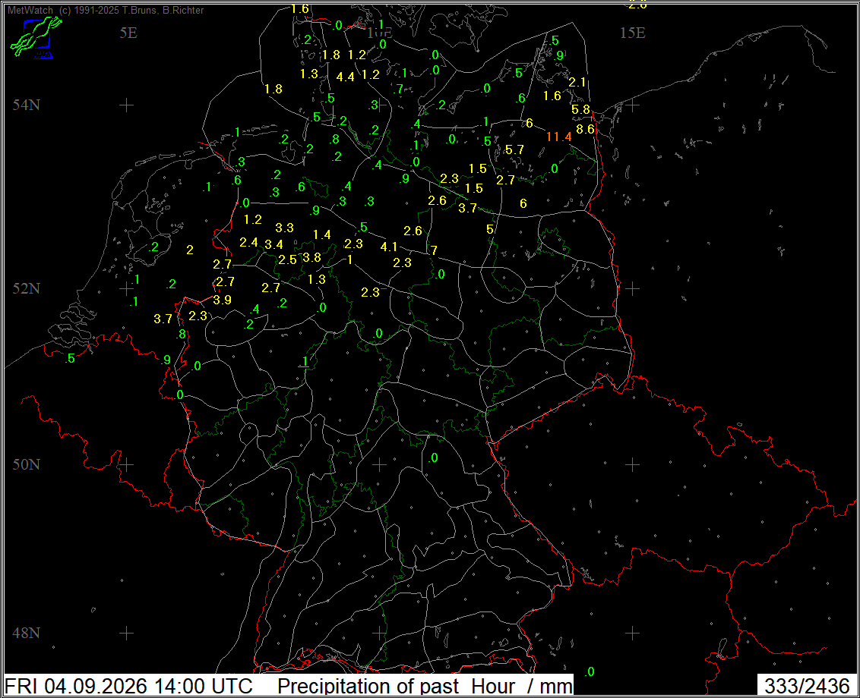Click the 8.6 station value
The width and height of the screenshot is (860, 698).
point(585,129)
